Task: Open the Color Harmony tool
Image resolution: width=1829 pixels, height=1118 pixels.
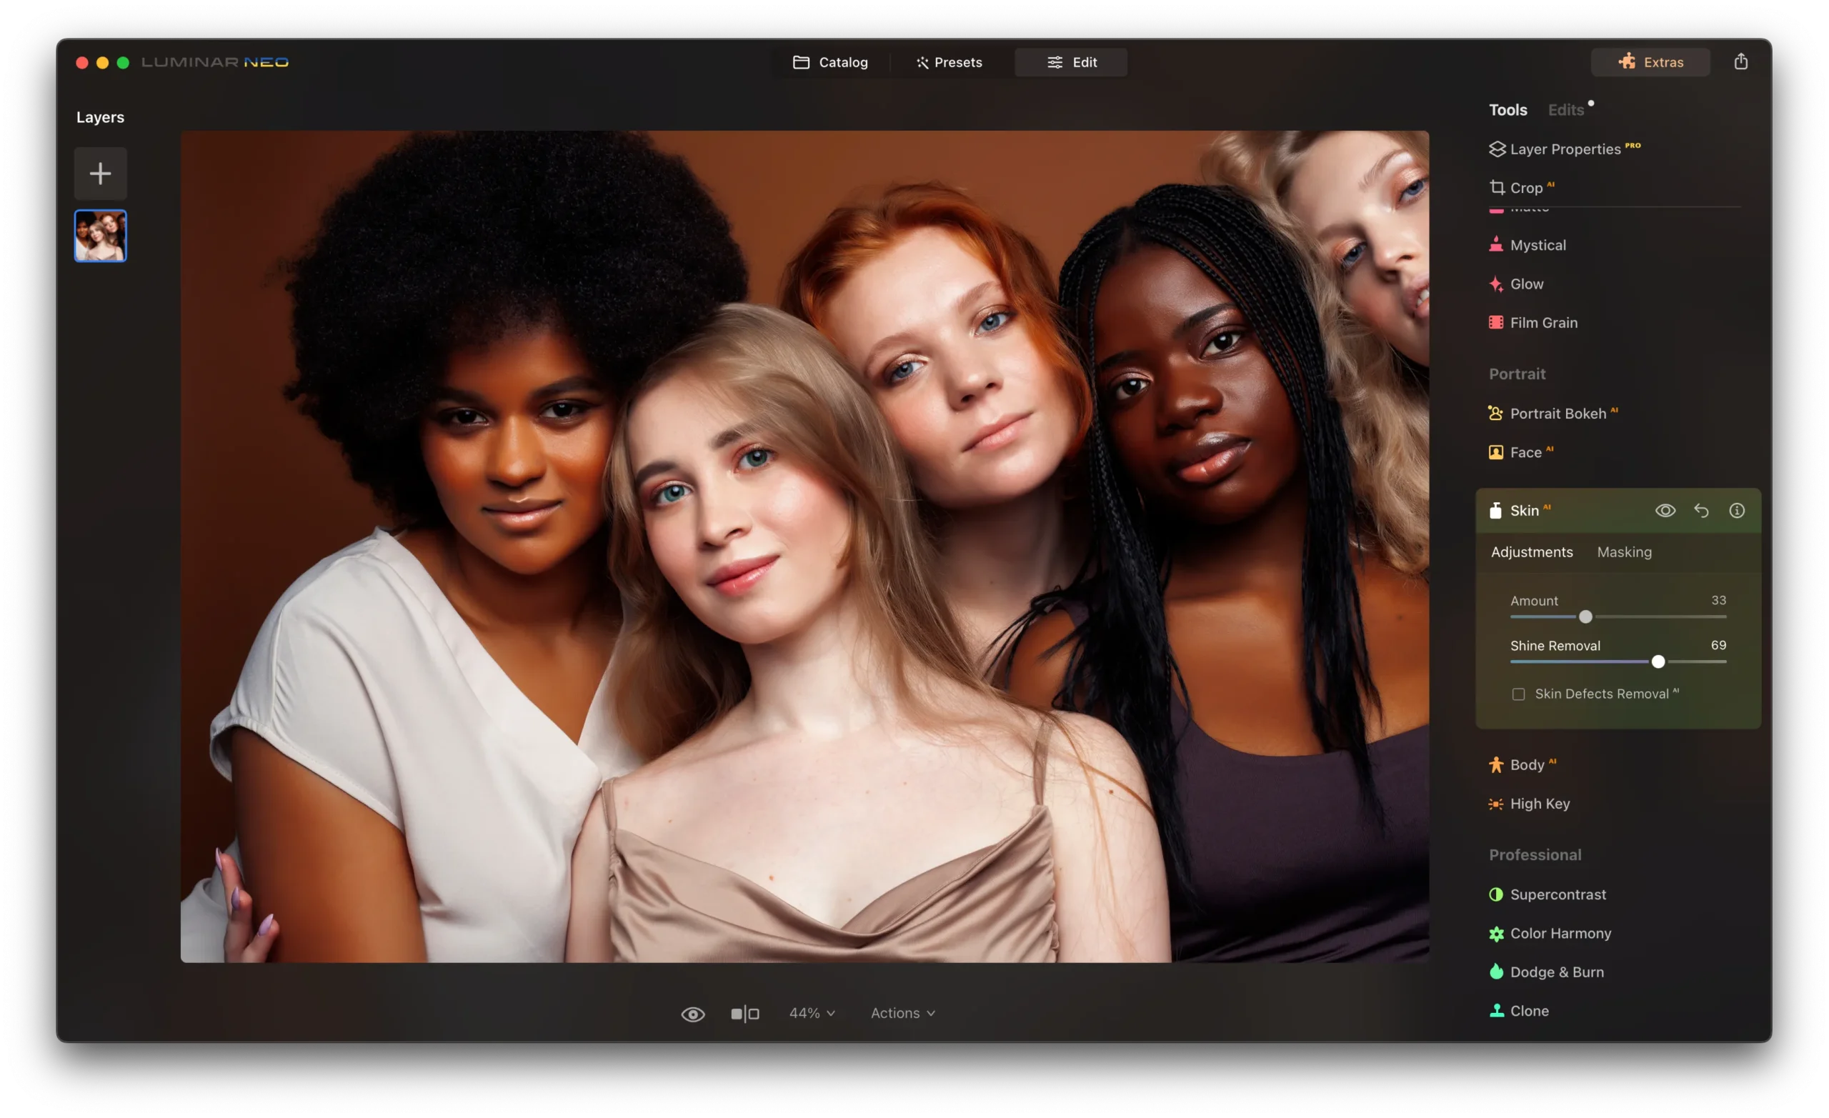Action: pyautogui.click(x=1559, y=933)
